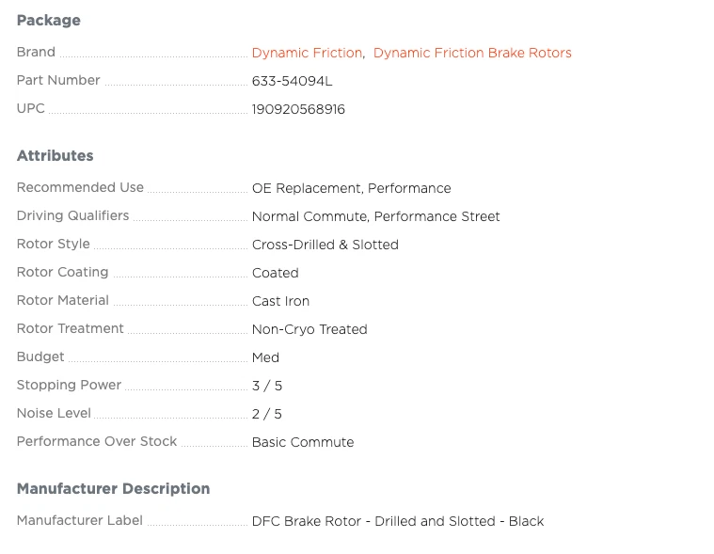
Task: Click the Basic Commute value
Action: pos(303,442)
